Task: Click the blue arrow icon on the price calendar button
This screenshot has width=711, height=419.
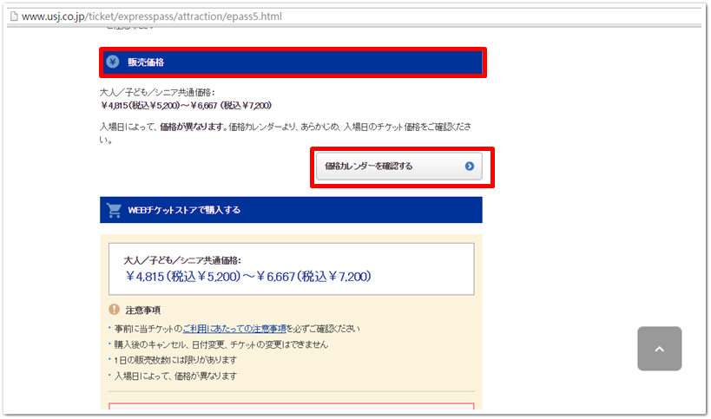Action: coord(470,167)
